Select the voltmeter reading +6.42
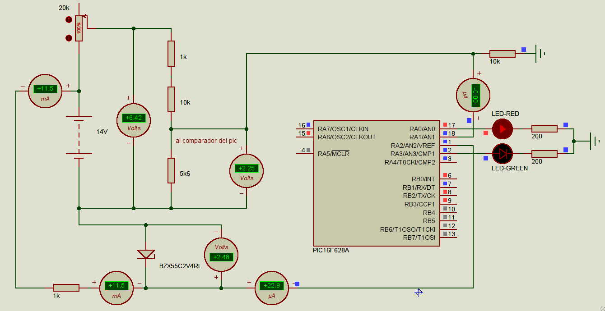 click(134, 119)
